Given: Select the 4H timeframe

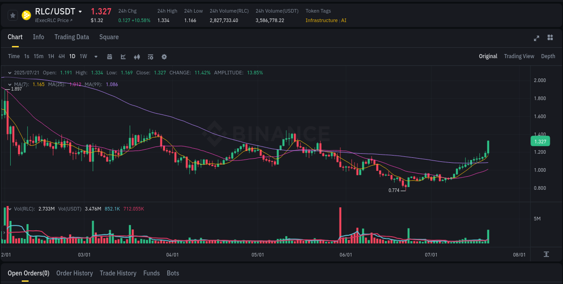Looking at the screenshot, I should pos(61,56).
